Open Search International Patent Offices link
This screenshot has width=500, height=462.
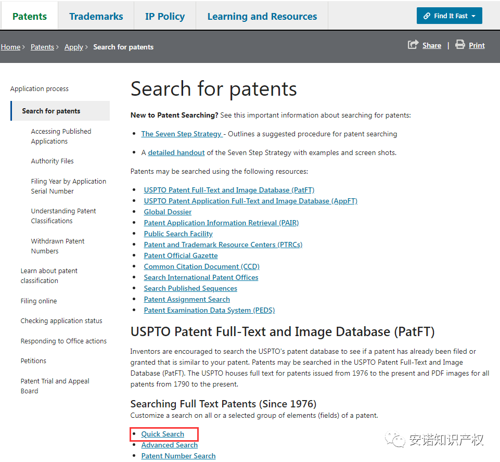coord(201,277)
